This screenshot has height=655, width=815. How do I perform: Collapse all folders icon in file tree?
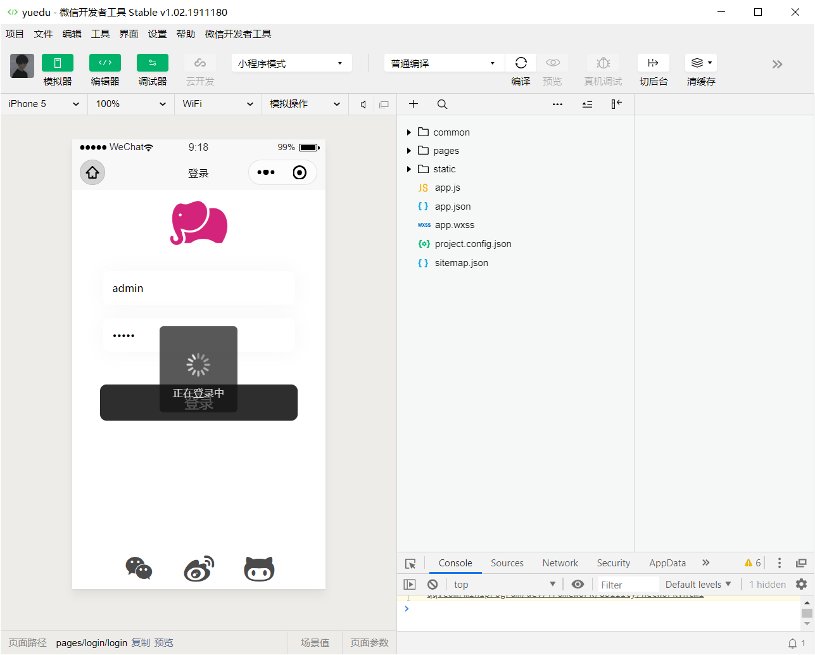(588, 105)
